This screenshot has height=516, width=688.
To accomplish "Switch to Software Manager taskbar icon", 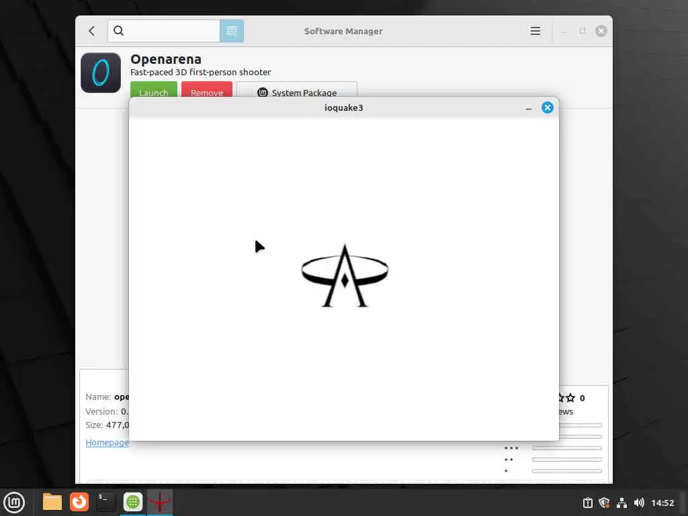I will (x=133, y=502).
